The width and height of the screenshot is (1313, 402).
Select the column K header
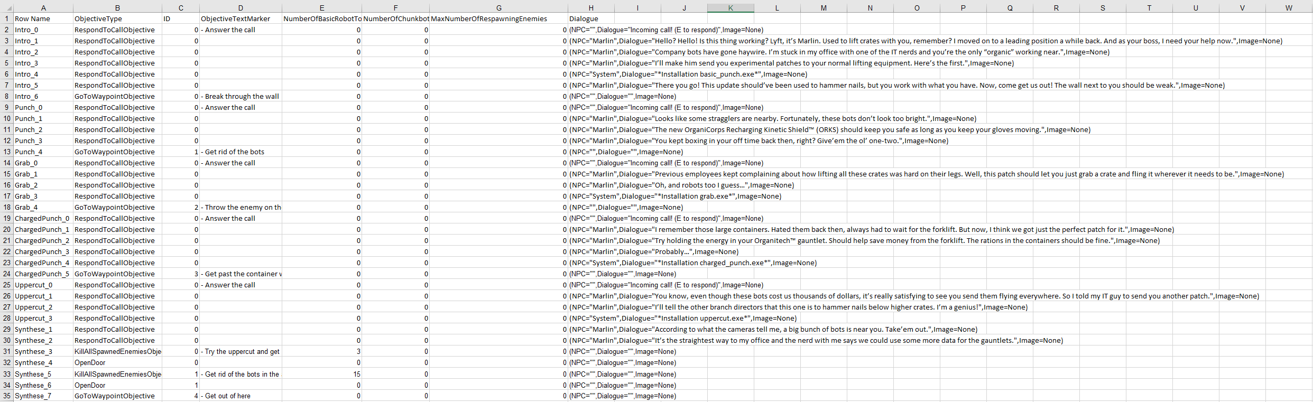click(730, 8)
